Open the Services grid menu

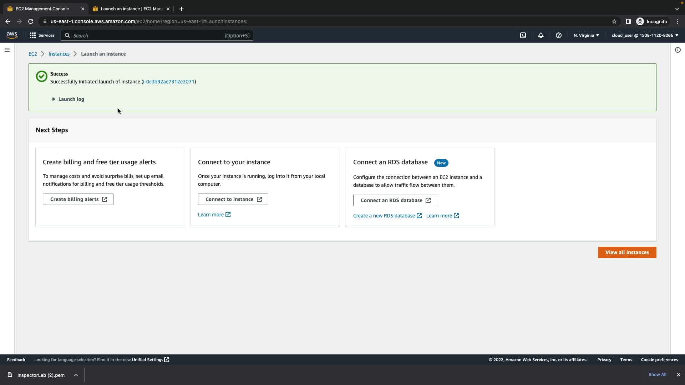point(42,35)
